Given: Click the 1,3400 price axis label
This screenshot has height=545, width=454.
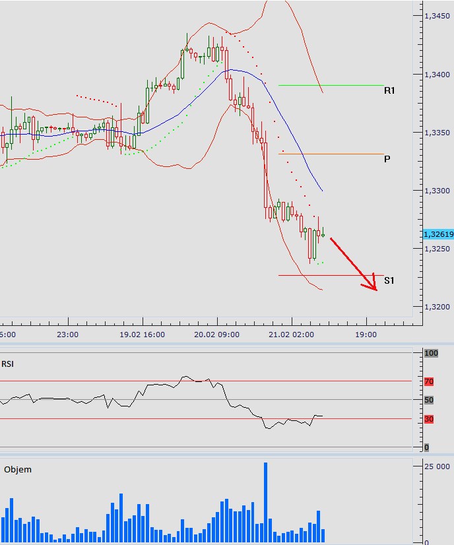Looking at the screenshot, I should pyautogui.click(x=437, y=75).
